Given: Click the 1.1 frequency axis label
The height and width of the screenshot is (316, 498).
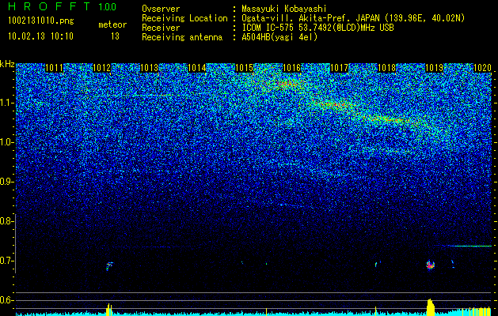Looking at the screenshot, I should [x=6, y=103].
